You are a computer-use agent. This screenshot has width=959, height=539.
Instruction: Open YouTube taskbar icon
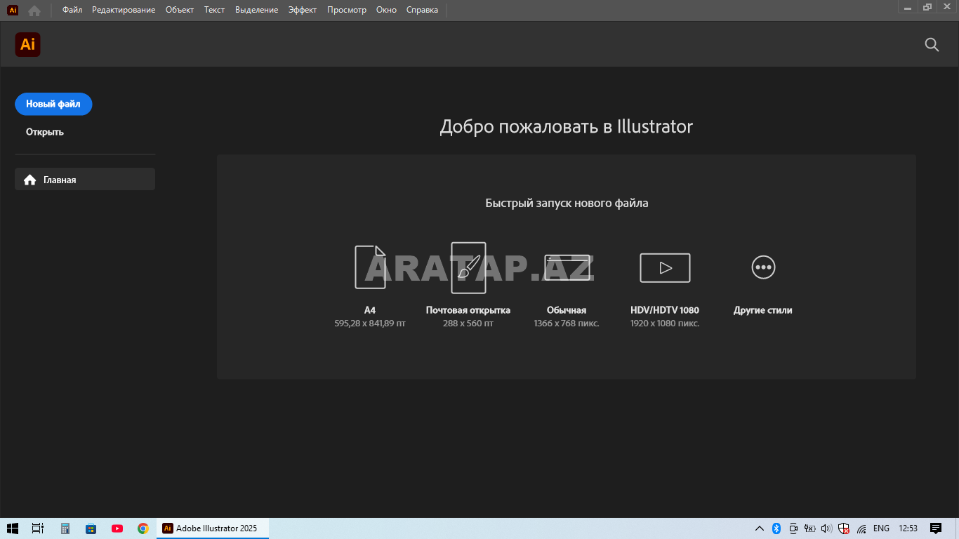pos(117,528)
